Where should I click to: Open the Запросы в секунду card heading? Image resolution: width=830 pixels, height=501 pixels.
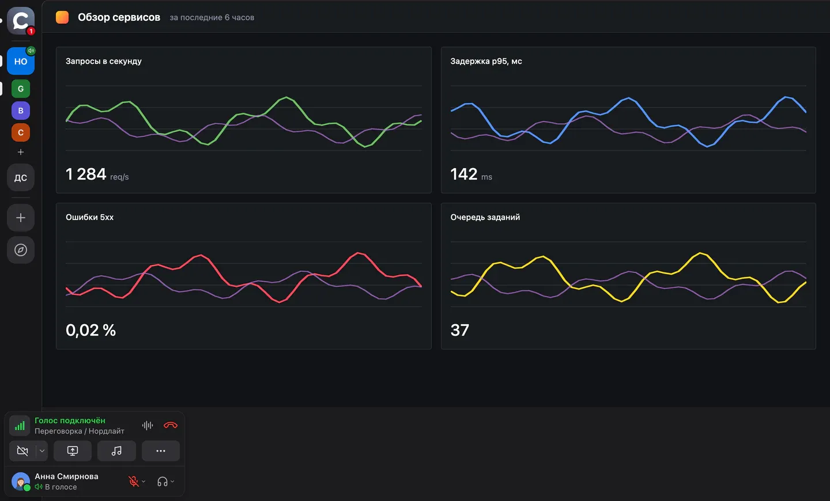104,61
